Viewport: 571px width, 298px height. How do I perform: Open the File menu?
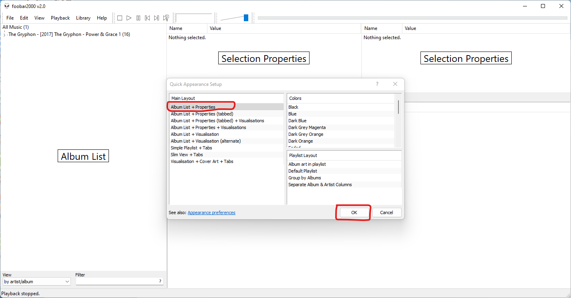tap(10, 18)
